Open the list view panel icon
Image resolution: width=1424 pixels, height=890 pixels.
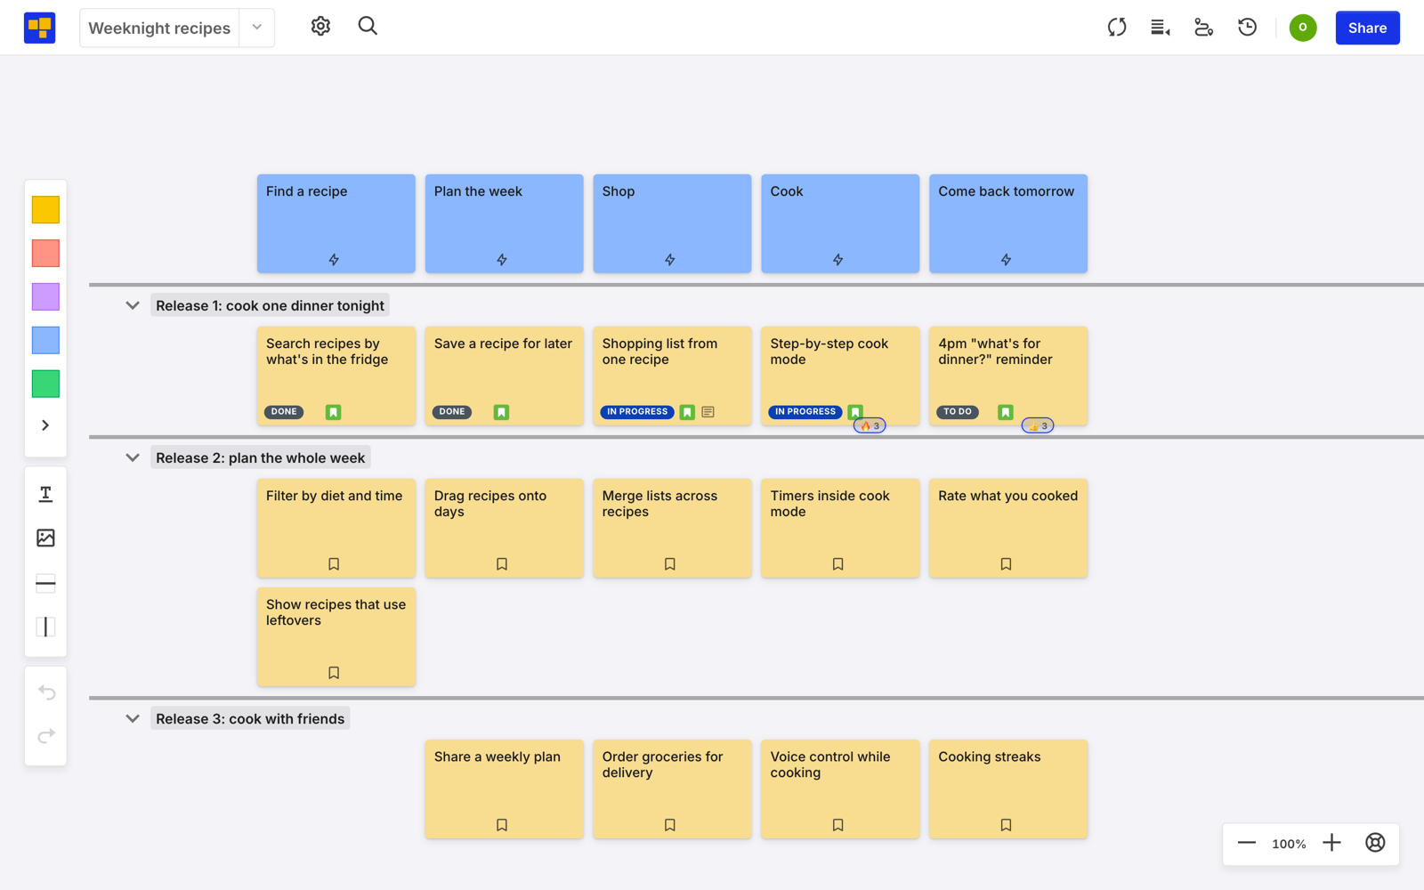pos(1160,28)
